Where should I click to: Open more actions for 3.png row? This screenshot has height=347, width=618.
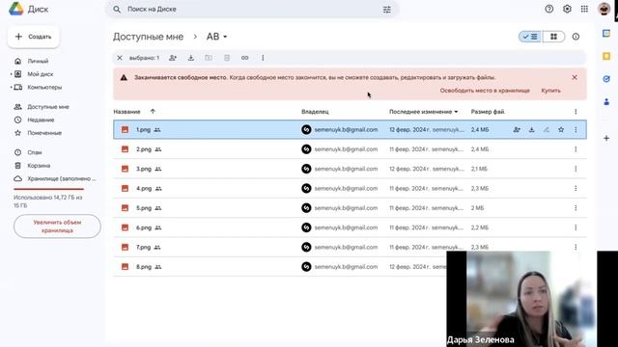tap(576, 169)
